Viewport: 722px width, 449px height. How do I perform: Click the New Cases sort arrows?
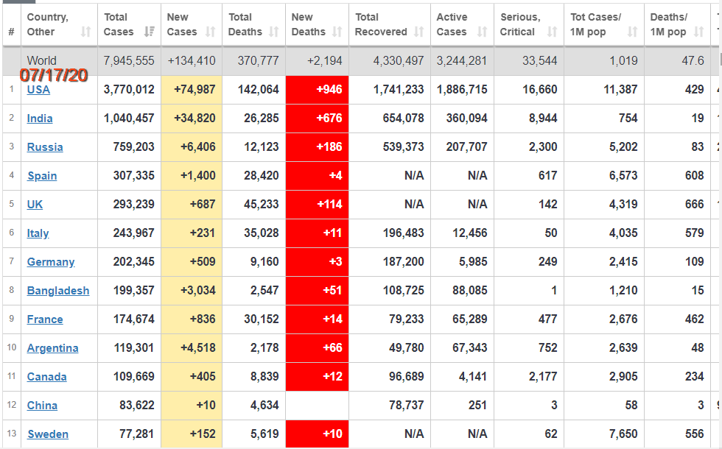211,32
